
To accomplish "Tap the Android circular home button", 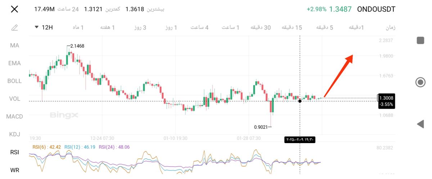I will click(x=420, y=82).
